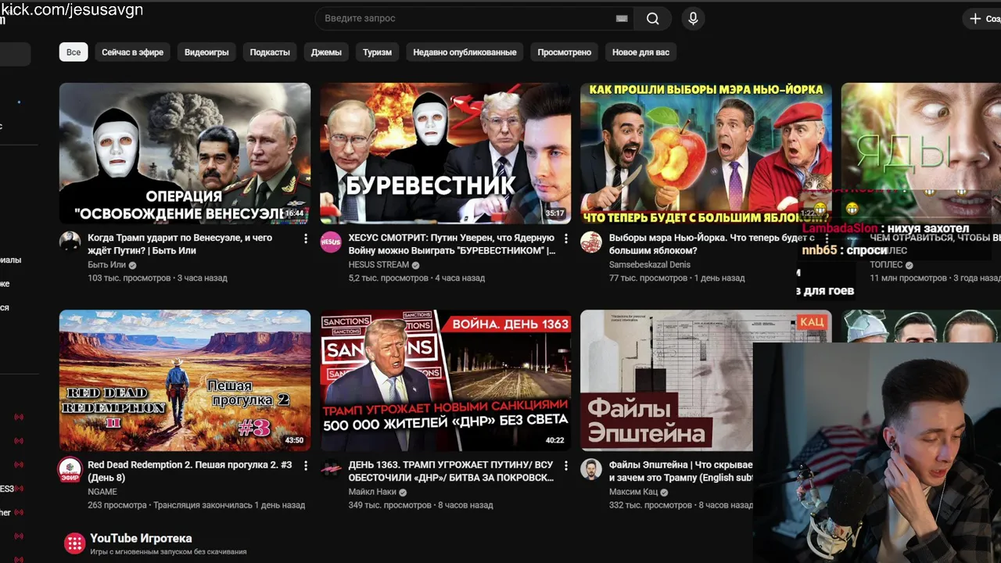Go to 'Samsebeskazal Denis' channel name
The image size is (1001, 563).
(650, 265)
